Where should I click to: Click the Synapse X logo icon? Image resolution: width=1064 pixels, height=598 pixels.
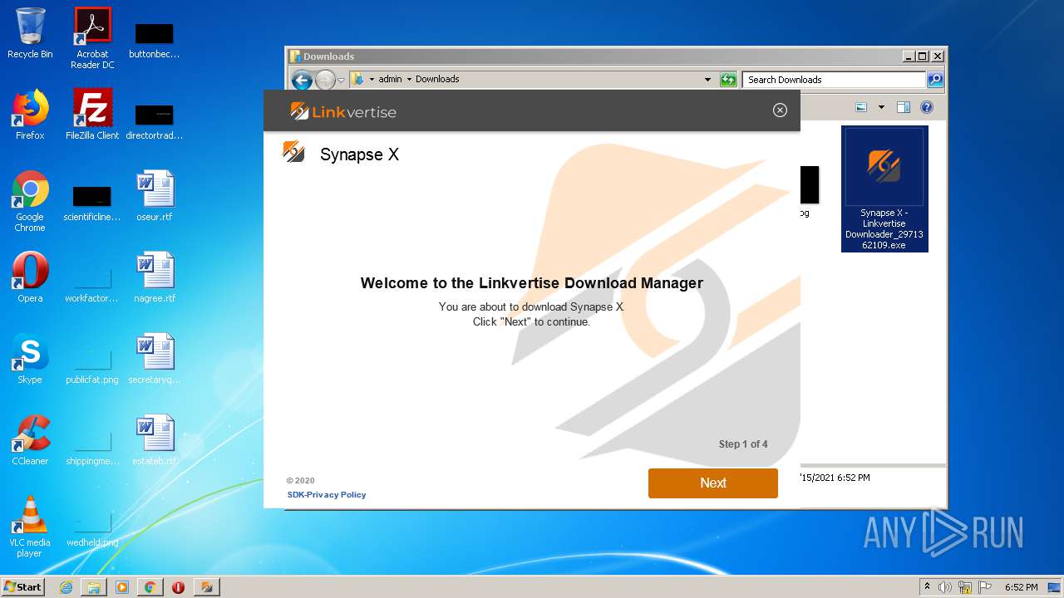click(293, 152)
